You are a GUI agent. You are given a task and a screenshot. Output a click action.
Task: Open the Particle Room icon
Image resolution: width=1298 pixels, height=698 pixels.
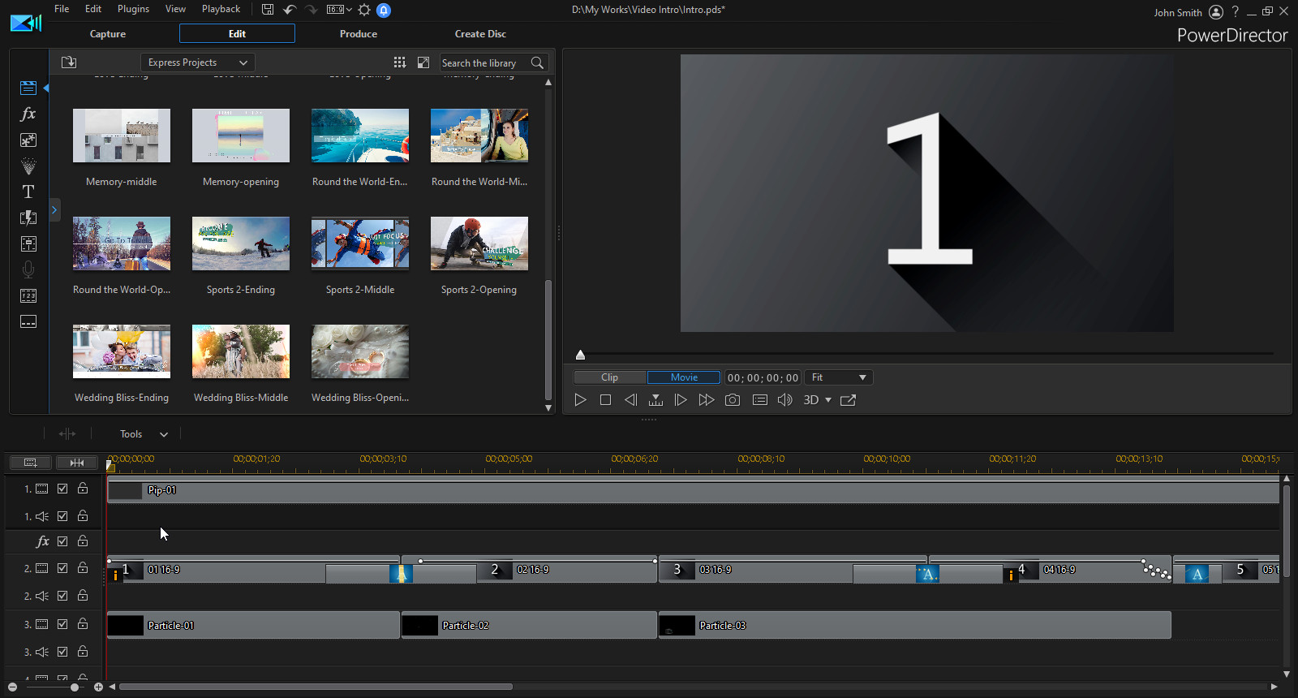[x=28, y=166]
